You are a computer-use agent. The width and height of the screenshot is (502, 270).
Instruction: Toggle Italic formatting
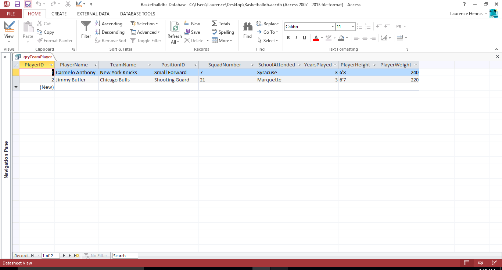(x=296, y=38)
